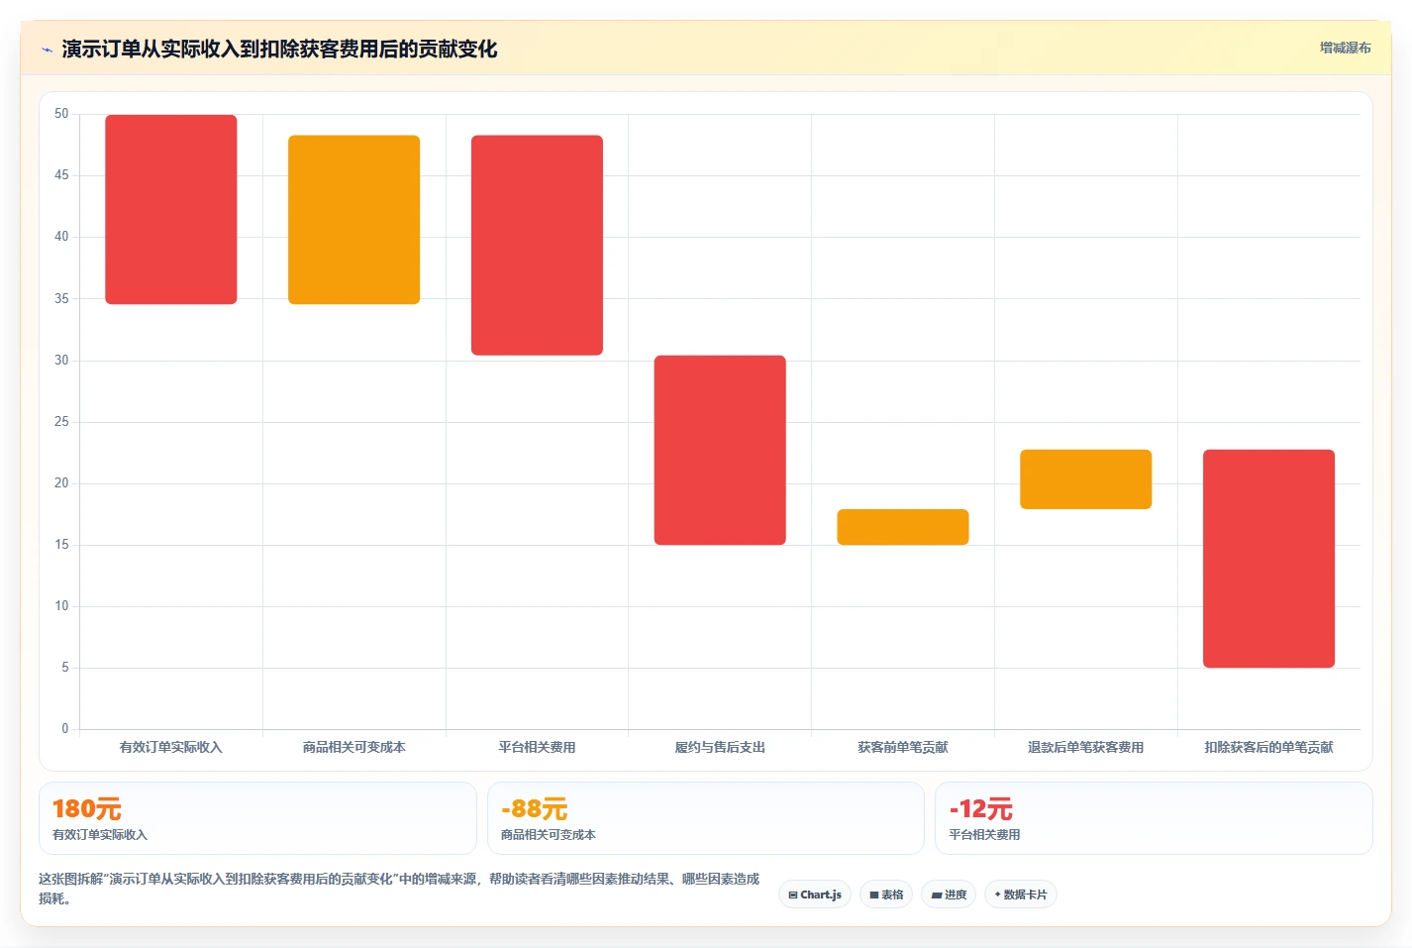Click the x-axis label 平台相关费用
Image resolution: width=1412 pixels, height=948 pixels.
pos(537,747)
